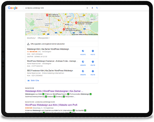The width and height of the screenshot is (154, 122).
Task: Clear the search query with X icon
Action: point(87,8)
